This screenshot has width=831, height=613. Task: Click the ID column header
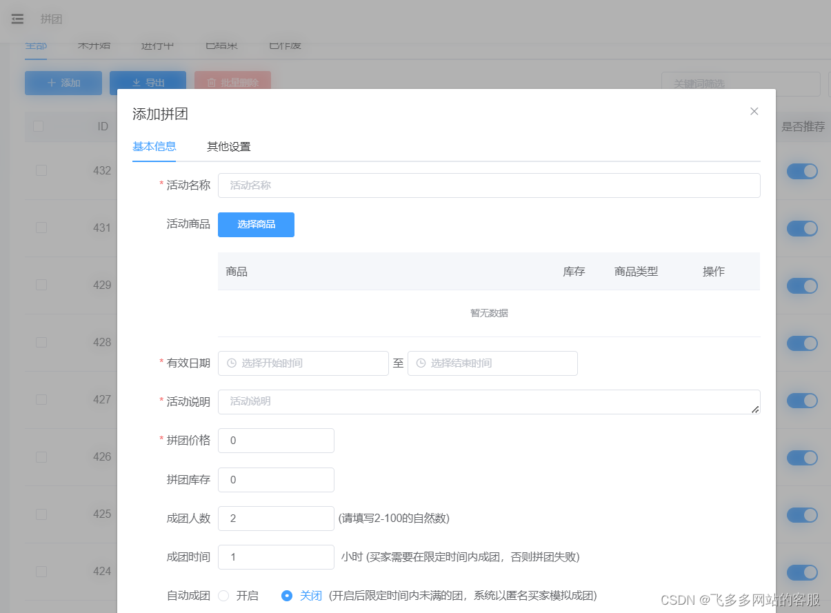[x=103, y=127]
